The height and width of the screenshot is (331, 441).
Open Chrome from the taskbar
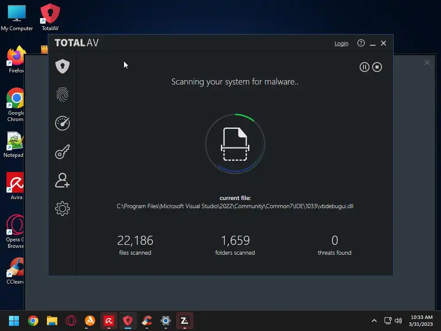click(33, 321)
